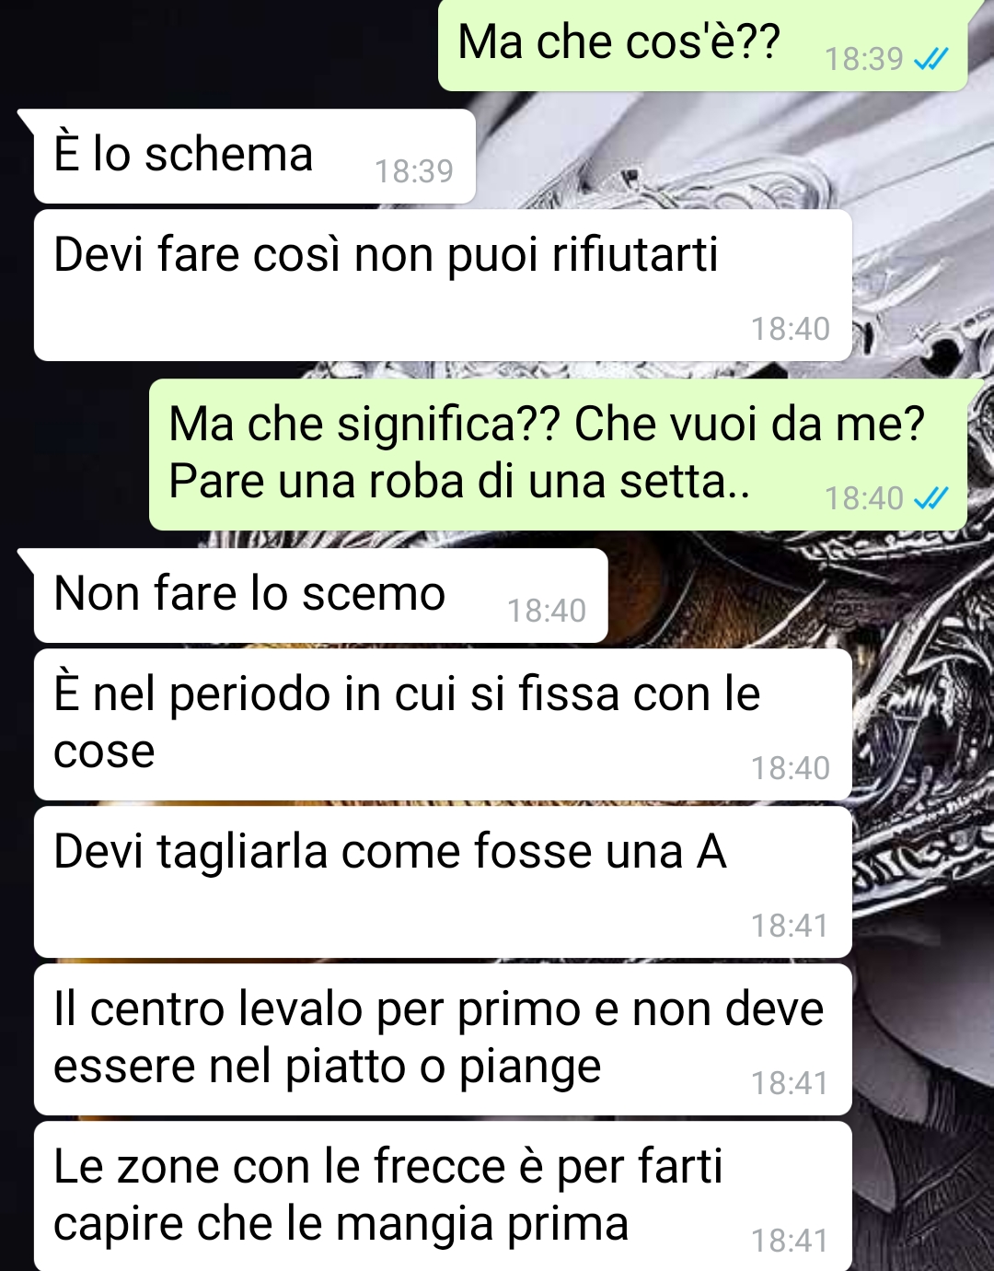This screenshot has width=994, height=1271.
Task: Tap the 18:39 time on the first green bubble
Action: pyautogui.click(x=864, y=60)
